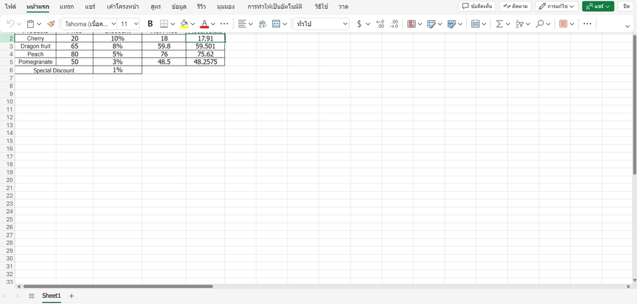Screen dimensions: 637x304
Task: Open Sort and Filter icon
Action: click(519, 24)
